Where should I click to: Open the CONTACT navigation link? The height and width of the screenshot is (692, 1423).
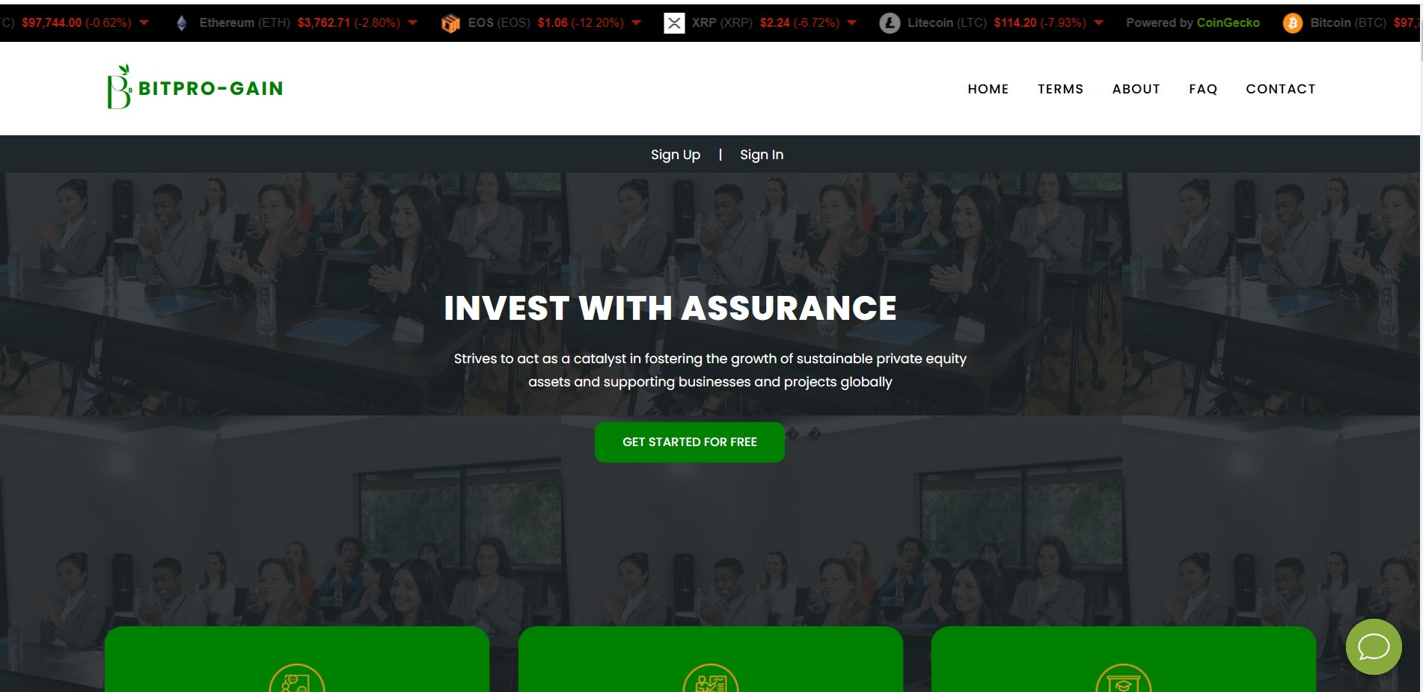pyautogui.click(x=1280, y=89)
